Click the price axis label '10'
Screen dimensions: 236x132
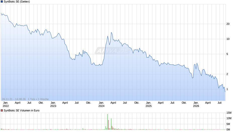pyautogui.click(x=228, y=39)
